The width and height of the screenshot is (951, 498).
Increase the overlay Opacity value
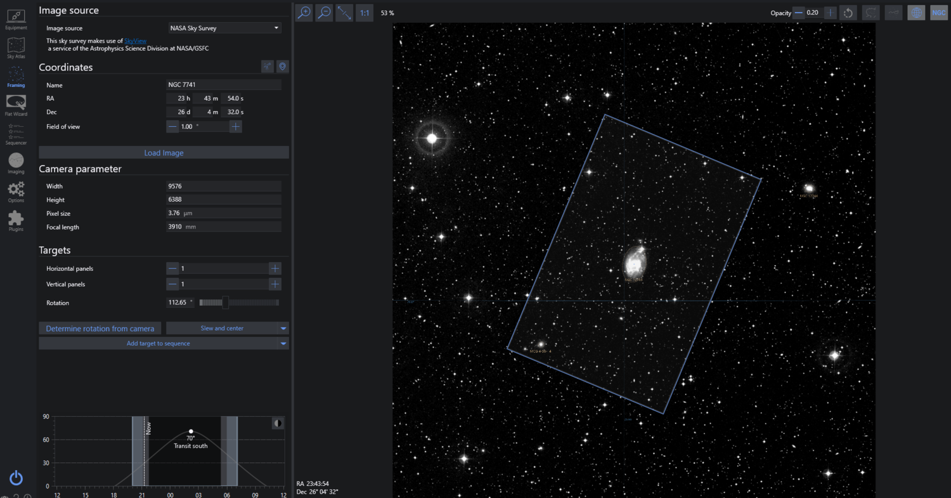(831, 13)
